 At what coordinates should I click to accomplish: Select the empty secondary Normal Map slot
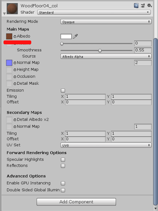[x=9, y=127]
